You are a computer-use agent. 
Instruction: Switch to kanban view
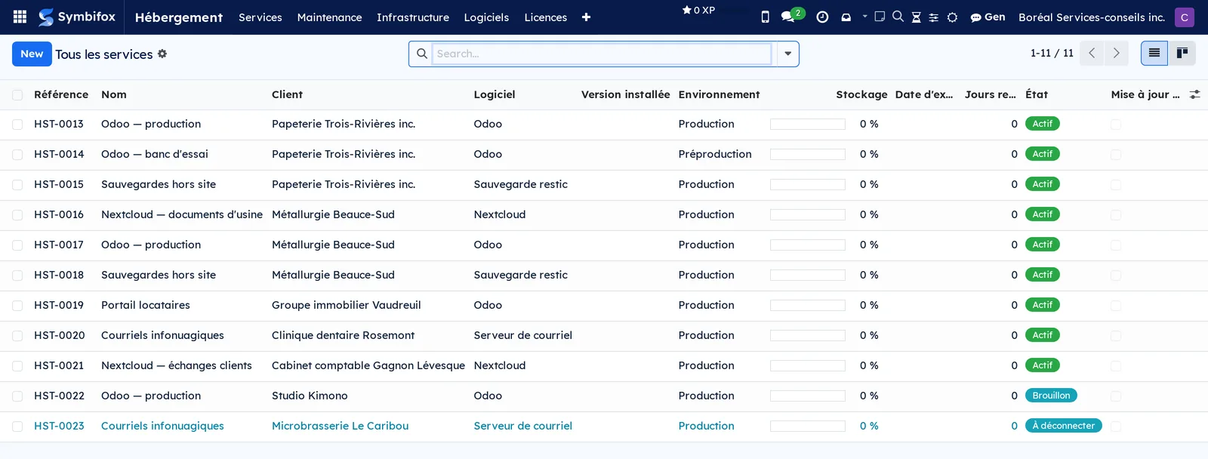tap(1182, 53)
